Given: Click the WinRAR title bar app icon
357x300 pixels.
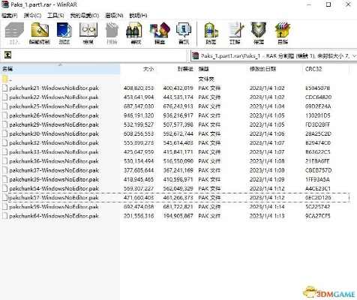Looking at the screenshot, I should coord(5,4).
